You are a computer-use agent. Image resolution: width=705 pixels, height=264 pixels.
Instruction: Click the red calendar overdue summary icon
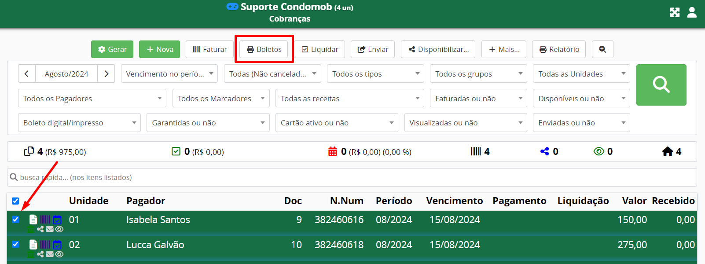pos(333,151)
